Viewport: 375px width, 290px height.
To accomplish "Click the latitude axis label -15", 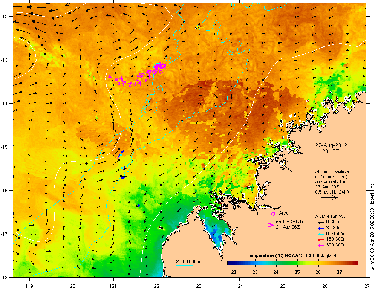I will pos(5,147).
